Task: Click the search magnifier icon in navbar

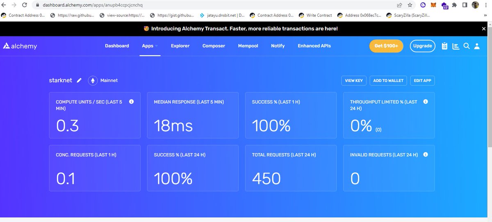Action: 466,46
